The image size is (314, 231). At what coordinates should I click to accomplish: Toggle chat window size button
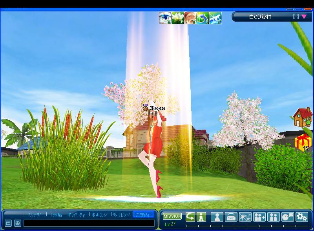click(8, 223)
